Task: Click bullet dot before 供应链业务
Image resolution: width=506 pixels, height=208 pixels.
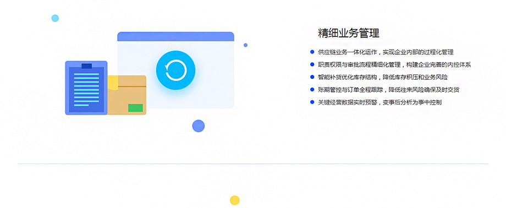Action: [312, 52]
